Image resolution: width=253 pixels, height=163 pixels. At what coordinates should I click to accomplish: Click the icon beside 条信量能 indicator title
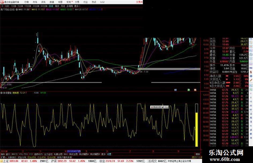(2, 93)
